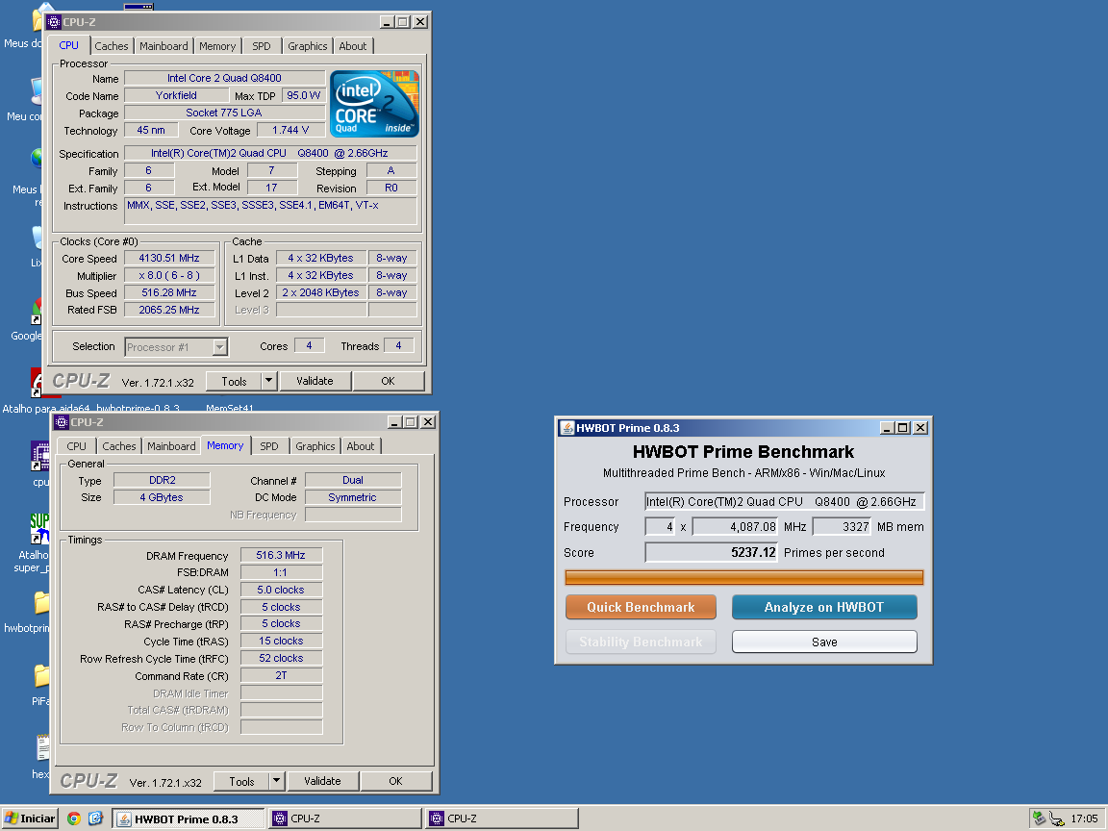Switch to Caches tab in top CPU-Z

(112, 46)
